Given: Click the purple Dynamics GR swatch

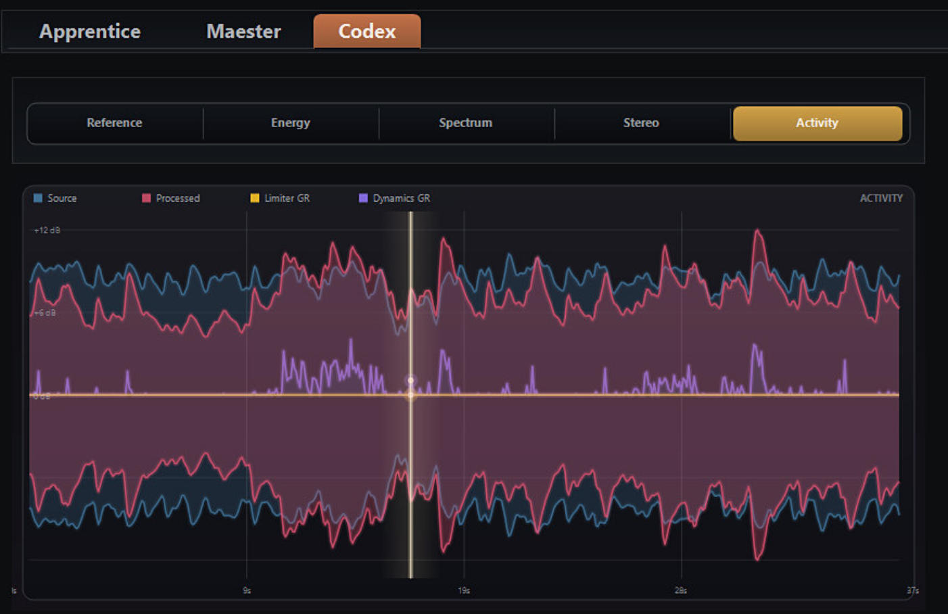Looking at the screenshot, I should tap(363, 198).
